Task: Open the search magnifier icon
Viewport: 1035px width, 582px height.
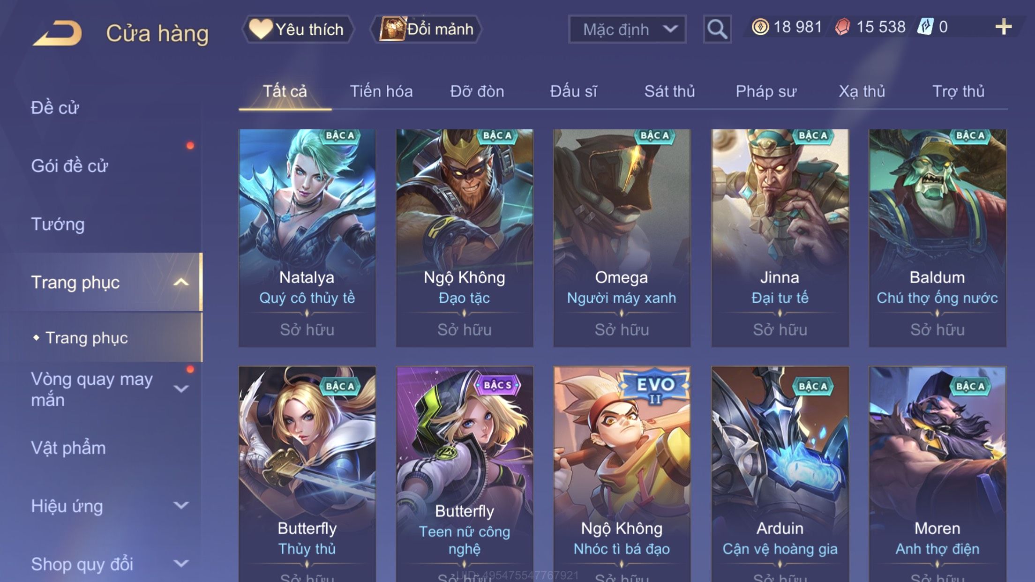Action: (717, 29)
